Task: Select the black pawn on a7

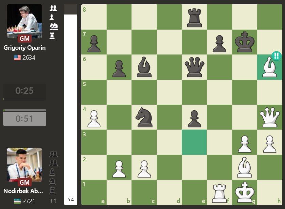Action: 94,44
